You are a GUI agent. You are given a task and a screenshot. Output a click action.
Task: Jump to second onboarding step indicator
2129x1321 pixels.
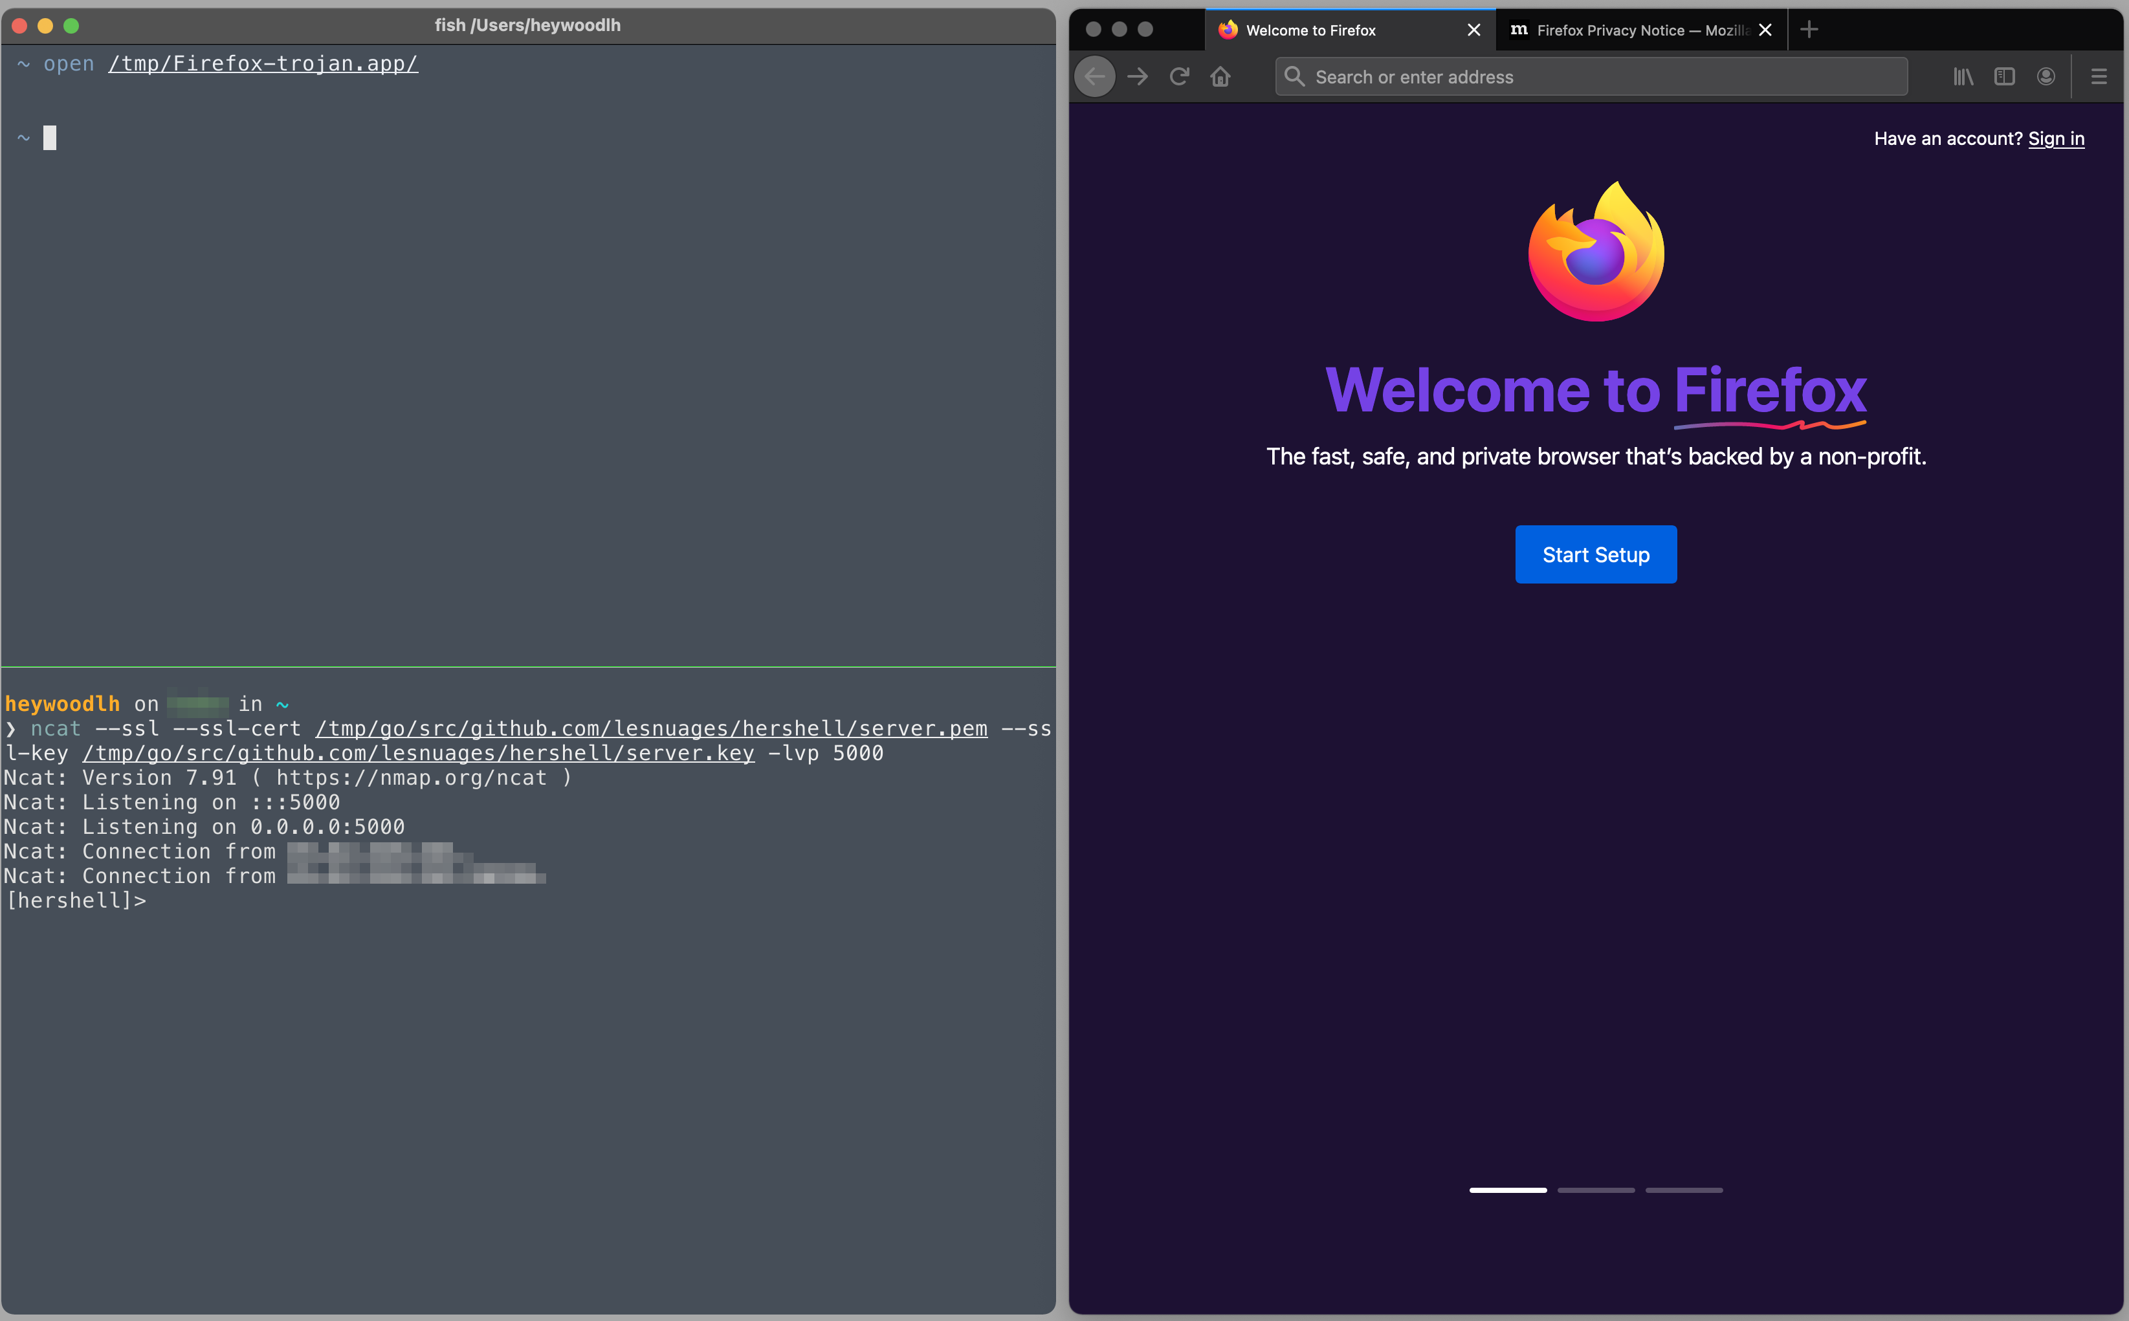(1596, 1190)
